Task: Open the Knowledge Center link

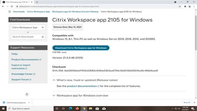Action: [23, 74]
